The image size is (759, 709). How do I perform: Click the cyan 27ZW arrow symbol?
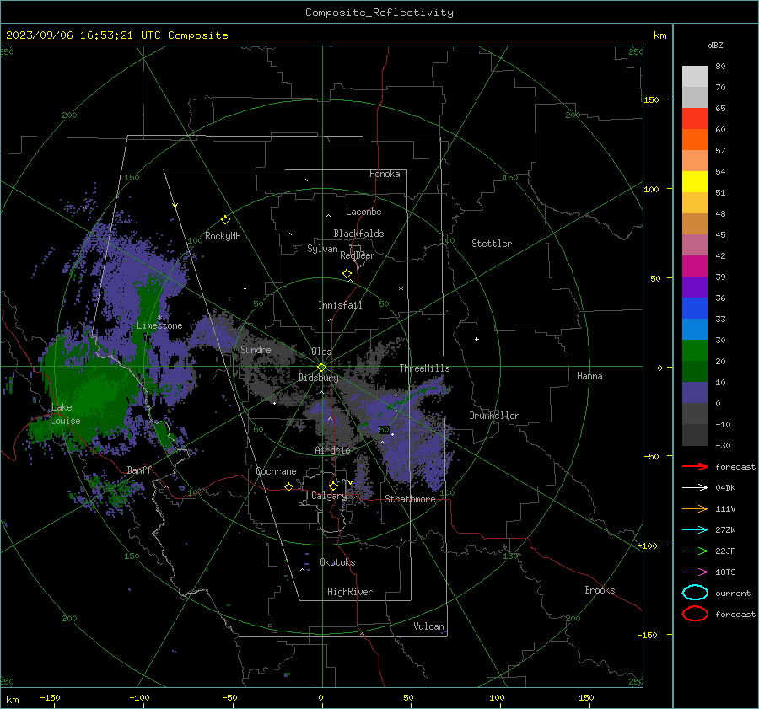695,530
